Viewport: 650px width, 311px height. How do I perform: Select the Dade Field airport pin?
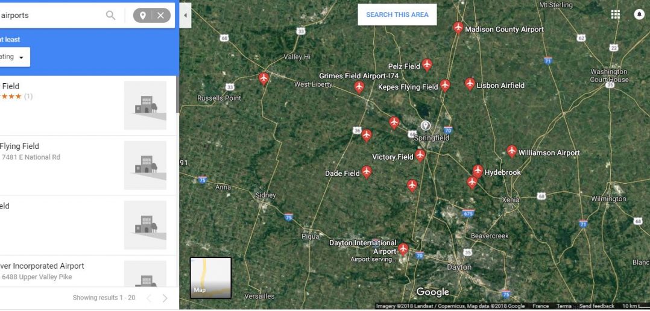(367, 172)
